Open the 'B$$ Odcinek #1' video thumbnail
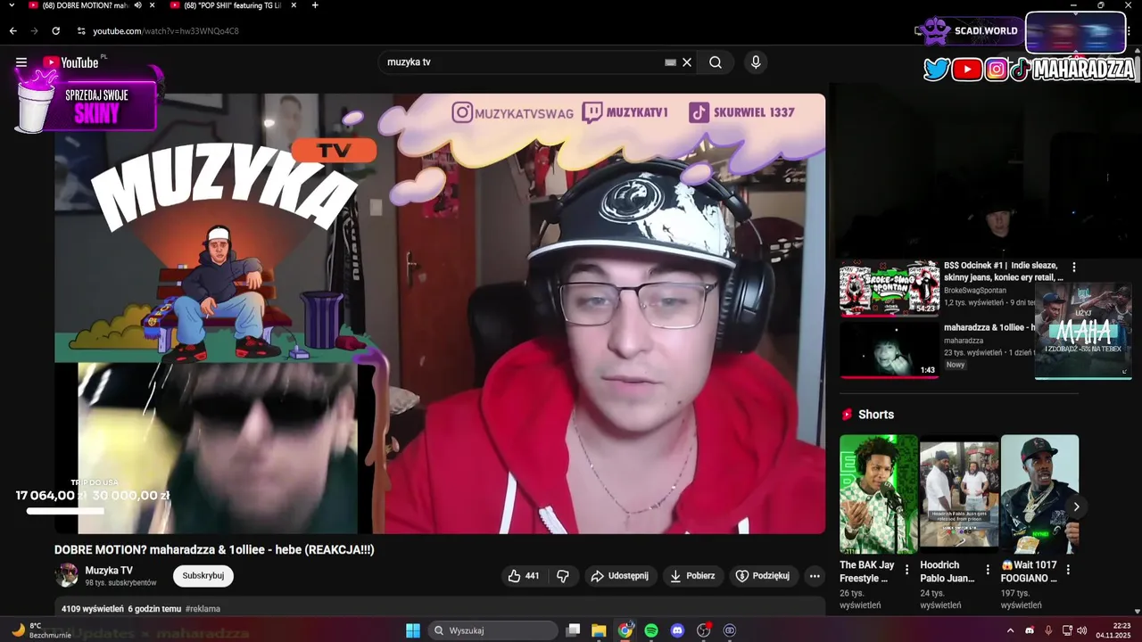The width and height of the screenshot is (1142, 642). [890, 288]
